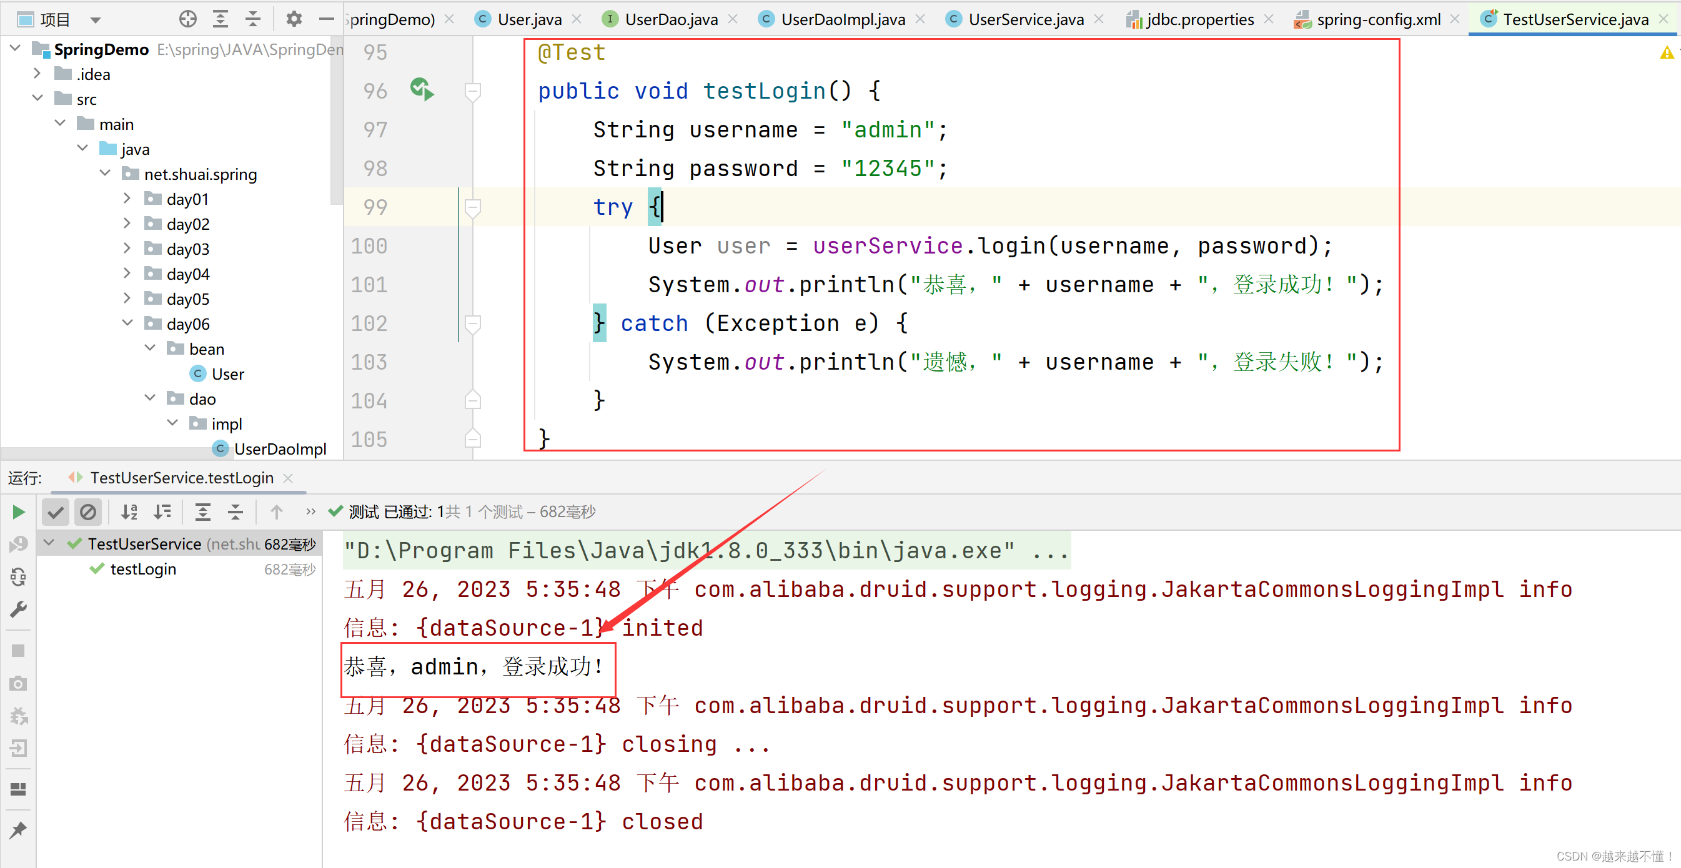Collapse the src folder

tap(38, 98)
